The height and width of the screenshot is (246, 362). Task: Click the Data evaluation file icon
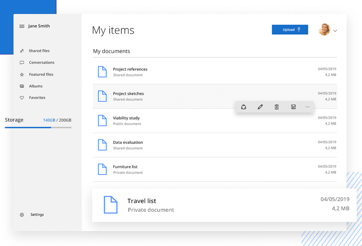(102, 145)
